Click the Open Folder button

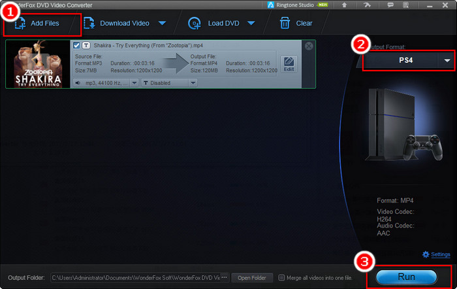tap(252, 278)
